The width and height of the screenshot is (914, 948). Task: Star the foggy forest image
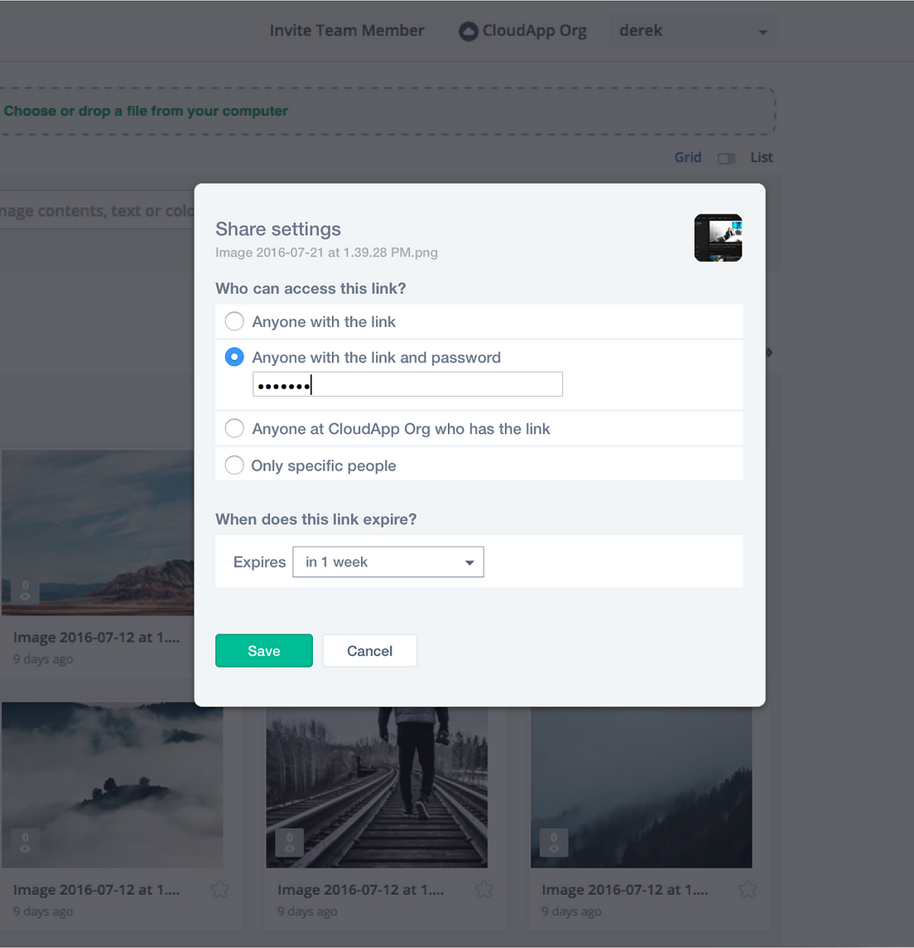748,888
